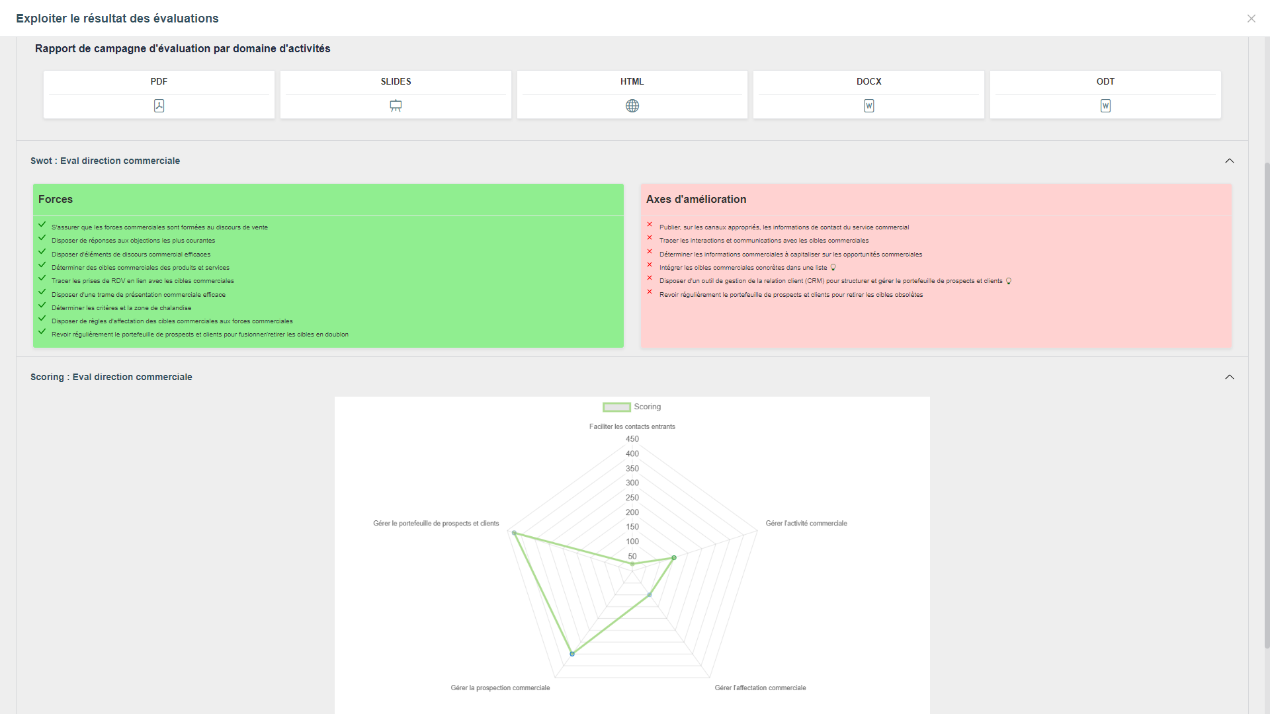Click the SLIDES presentation board icon
The width and height of the screenshot is (1270, 714).
click(x=396, y=106)
